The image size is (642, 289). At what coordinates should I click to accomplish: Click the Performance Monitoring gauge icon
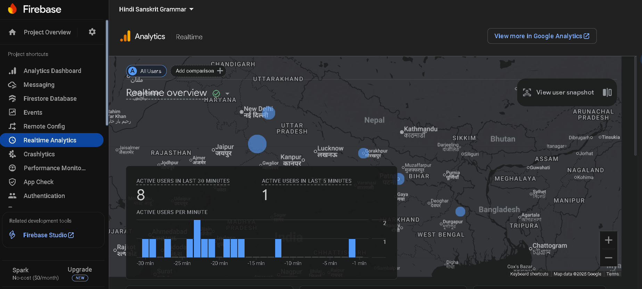(13, 168)
